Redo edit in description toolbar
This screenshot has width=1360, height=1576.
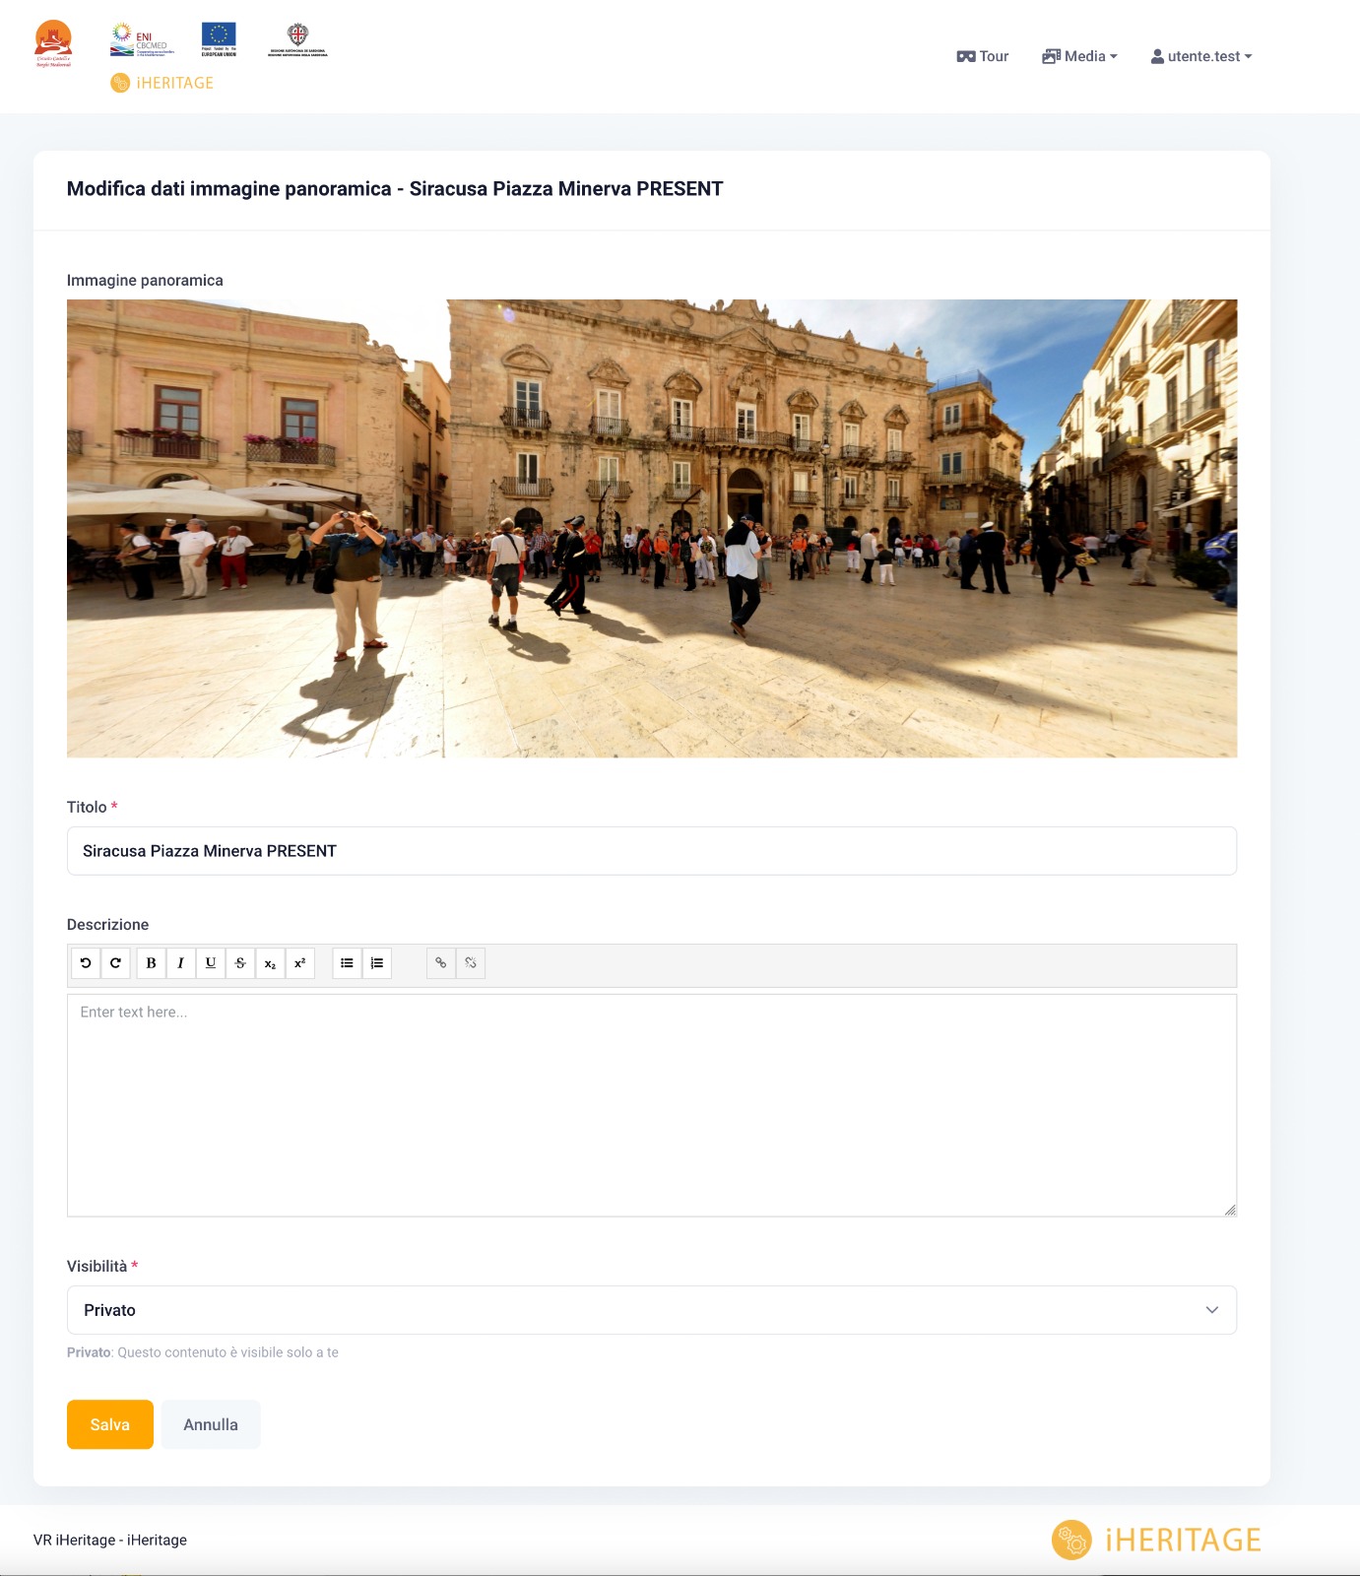[x=115, y=963]
